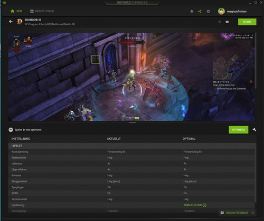Dismiss the Skicka Feedback banner
Image resolution: width=264 pixels, height=221 pixels.
click(253, 213)
